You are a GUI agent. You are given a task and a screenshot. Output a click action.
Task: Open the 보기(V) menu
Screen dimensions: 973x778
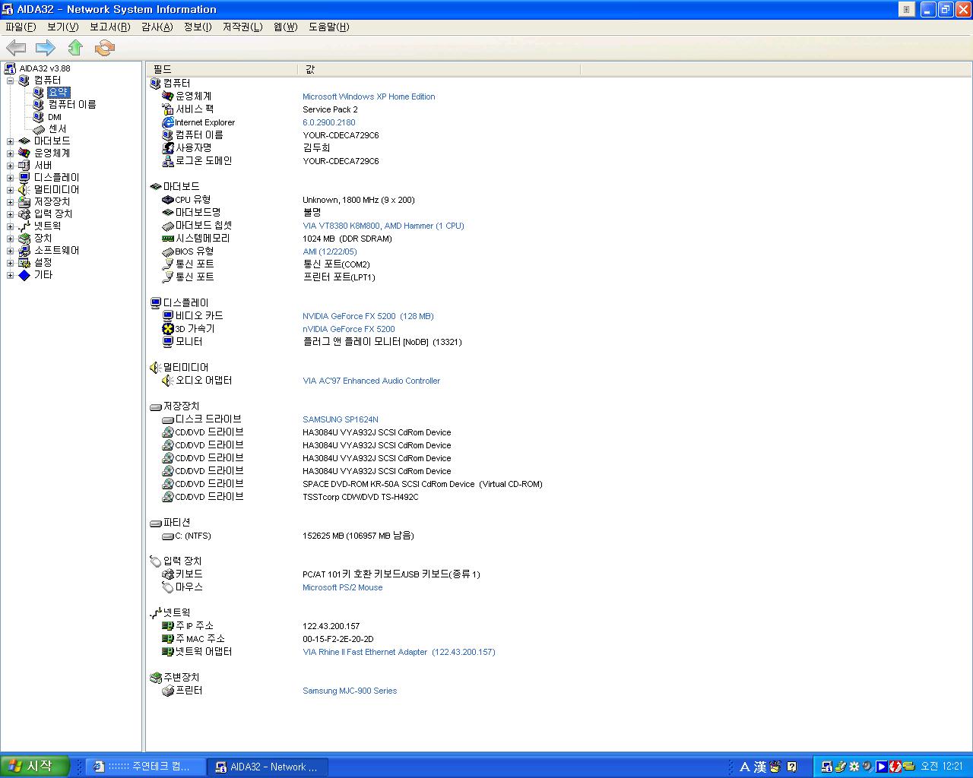click(x=62, y=27)
